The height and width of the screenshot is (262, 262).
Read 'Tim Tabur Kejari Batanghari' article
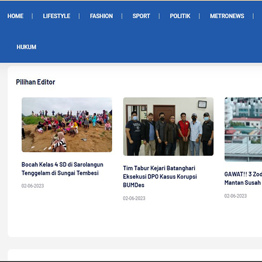pyautogui.click(x=160, y=177)
